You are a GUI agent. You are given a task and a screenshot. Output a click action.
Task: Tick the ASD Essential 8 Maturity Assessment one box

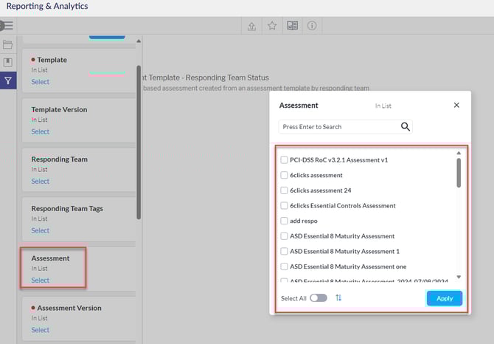[285, 266]
